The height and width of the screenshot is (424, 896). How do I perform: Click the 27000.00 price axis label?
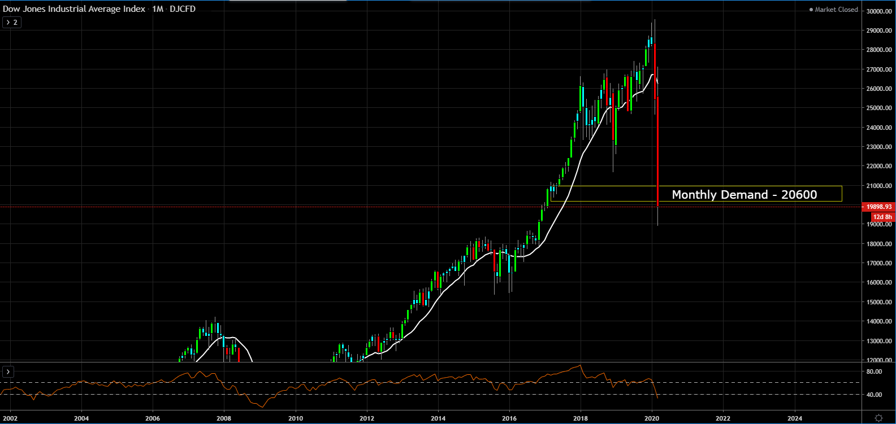pos(880,69)
